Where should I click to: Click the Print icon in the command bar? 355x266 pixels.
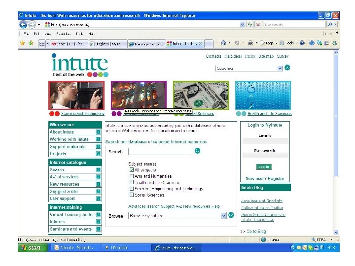tap(250, 43)
